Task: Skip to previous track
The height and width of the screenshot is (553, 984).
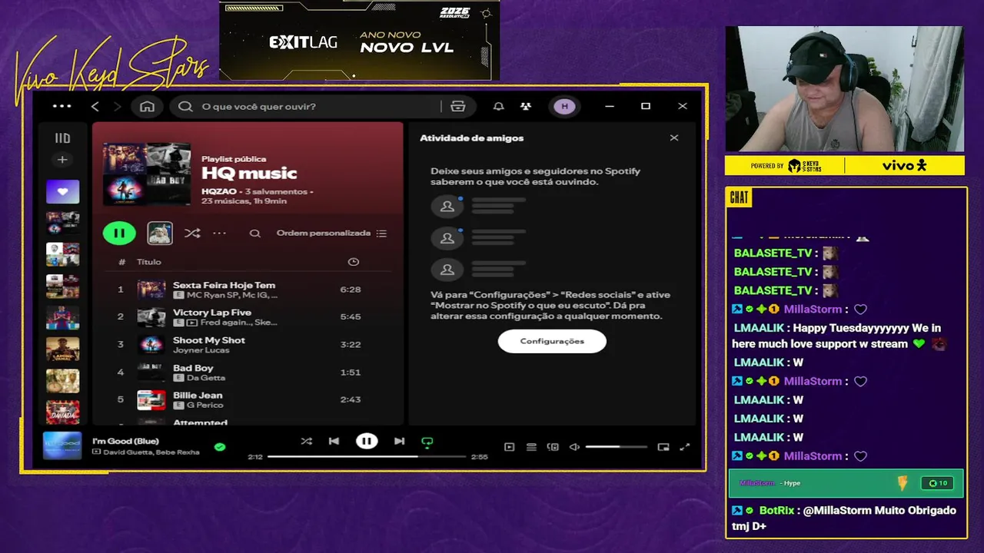Action: coord(334,441)
